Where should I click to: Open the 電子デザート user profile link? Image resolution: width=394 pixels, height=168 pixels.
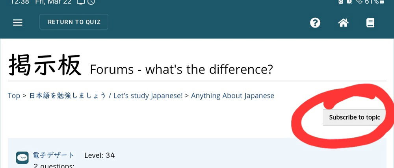coord(54,155)
